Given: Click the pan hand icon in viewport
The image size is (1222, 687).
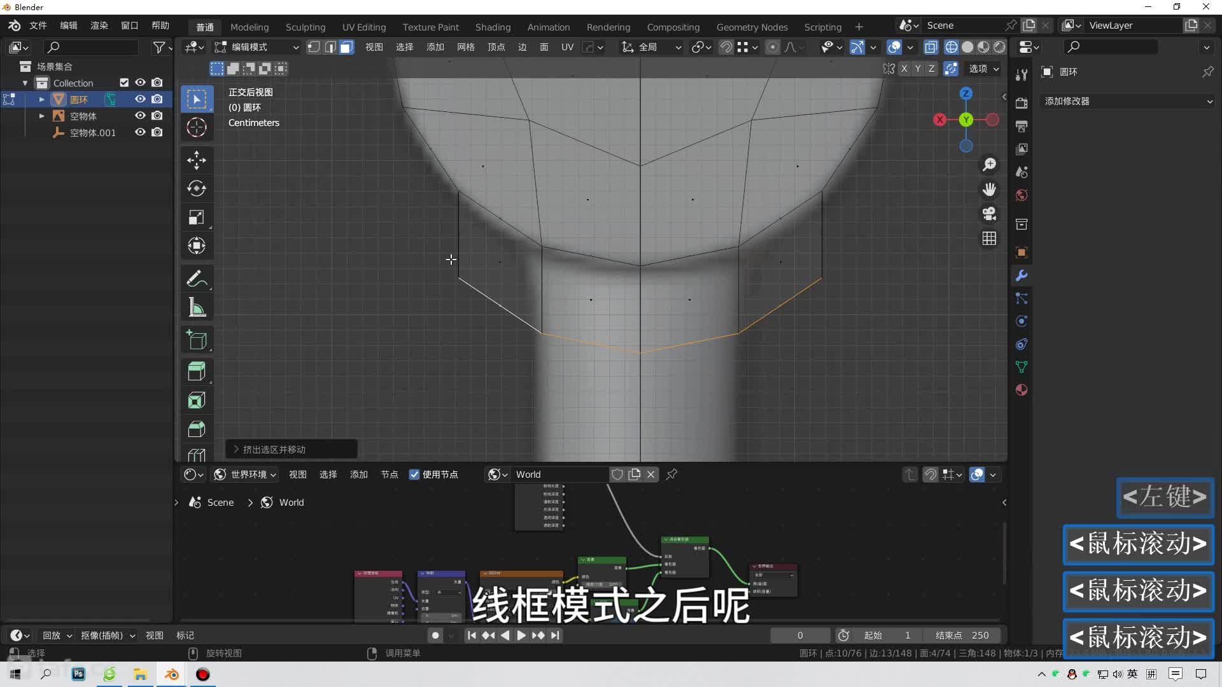Looking at the screenshot, I should coord(989,190).
